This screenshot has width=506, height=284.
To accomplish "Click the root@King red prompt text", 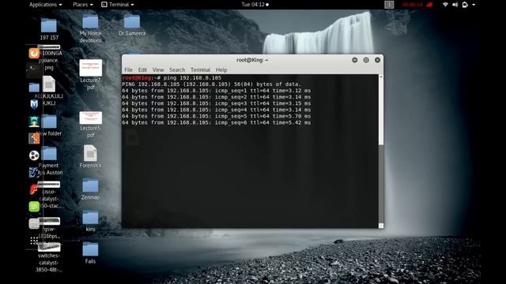I will point(137,78).
